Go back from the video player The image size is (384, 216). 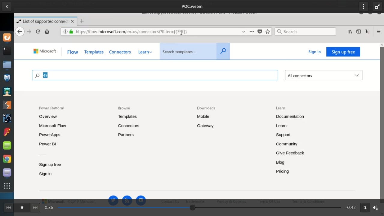click(x=7, y=6)
